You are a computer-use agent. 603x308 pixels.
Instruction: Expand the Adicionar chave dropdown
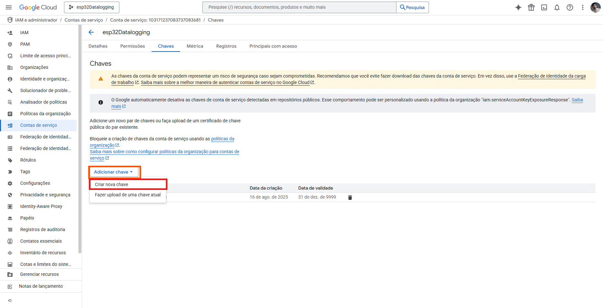point(114,172)
